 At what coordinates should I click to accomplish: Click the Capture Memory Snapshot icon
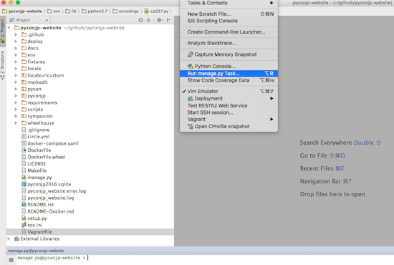[x=191, y=54]
